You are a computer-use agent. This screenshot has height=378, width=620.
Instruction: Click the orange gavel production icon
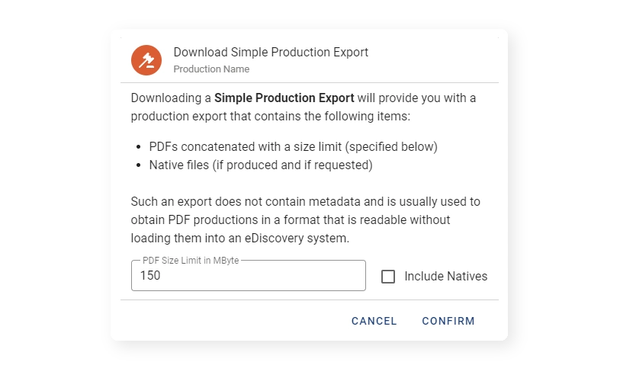point(146,60)
